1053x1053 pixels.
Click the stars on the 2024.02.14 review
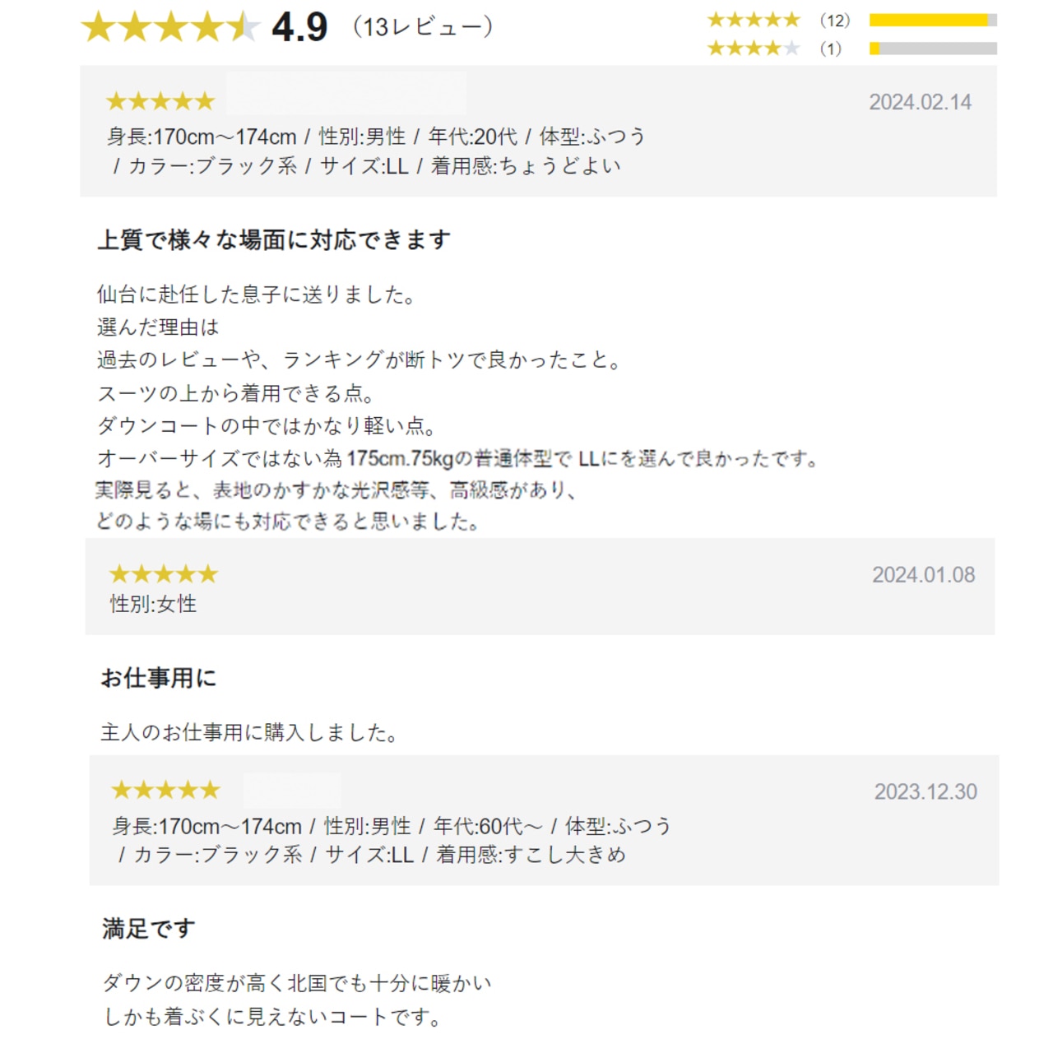click(x=160, y=101)
